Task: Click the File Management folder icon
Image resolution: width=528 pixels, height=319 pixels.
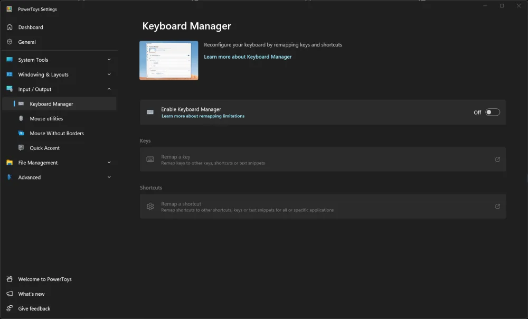Action: (10, 162)
